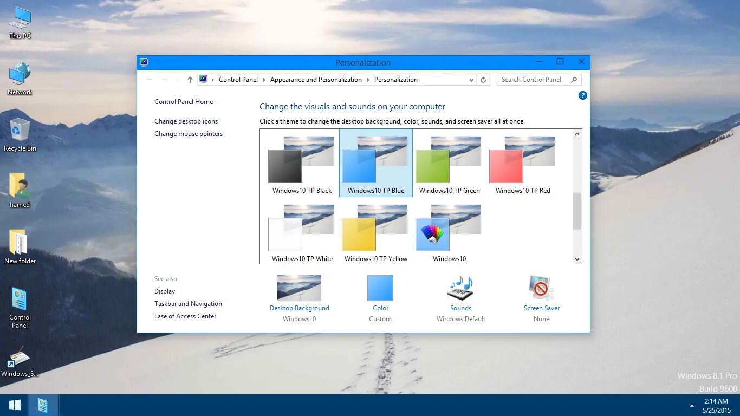740x416 pixels.
Task: Expand arrow before Control Panel breadcrumb
Action: click(213, 80)
